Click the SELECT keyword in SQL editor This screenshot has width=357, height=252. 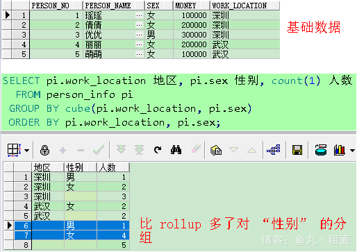(x=22, y=81)
